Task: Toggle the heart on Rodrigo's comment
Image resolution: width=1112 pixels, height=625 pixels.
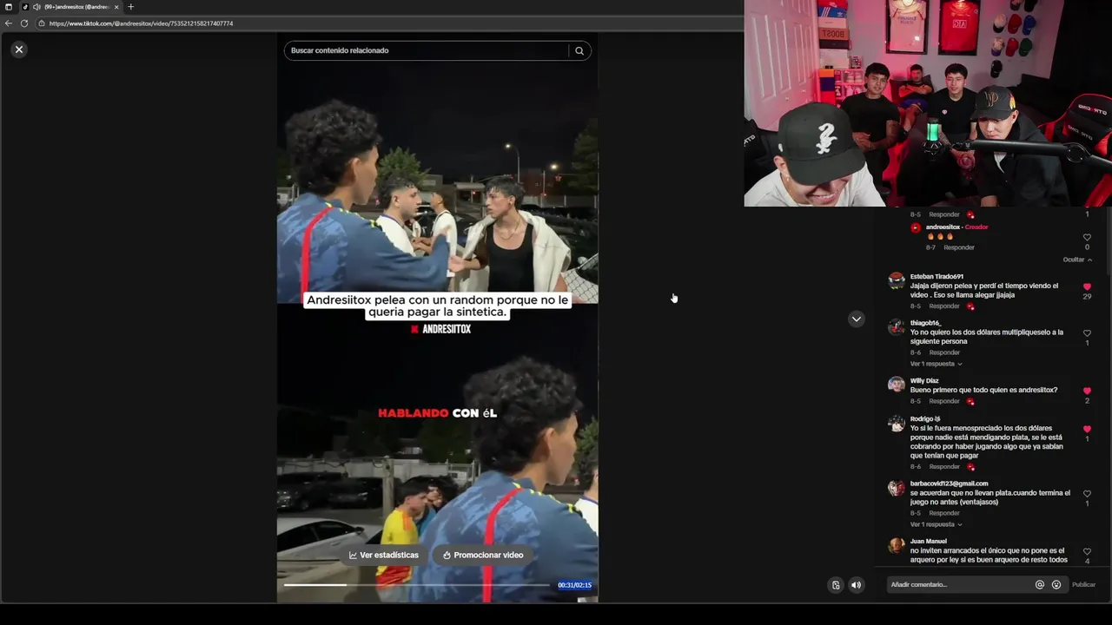Action: click(x=1087, y=429)
